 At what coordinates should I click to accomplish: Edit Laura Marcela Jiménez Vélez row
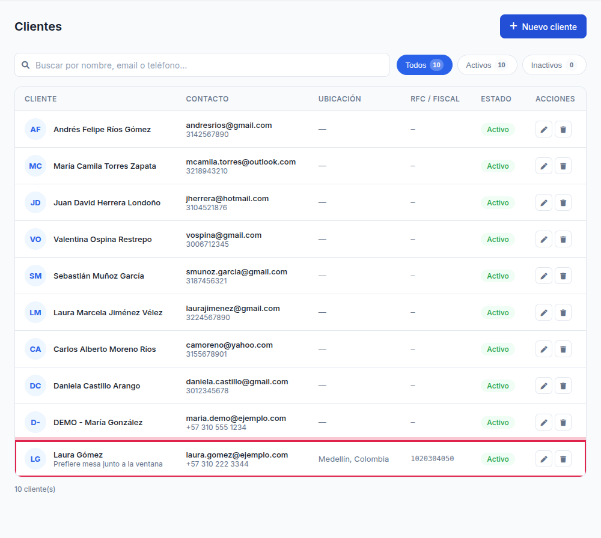pyautogui.click(x=543, y=312)
